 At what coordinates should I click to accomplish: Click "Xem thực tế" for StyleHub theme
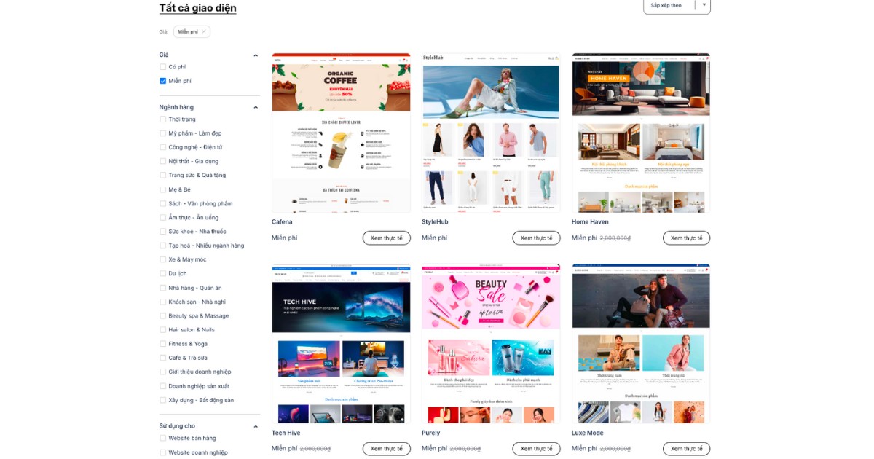(x=537, y=238)
